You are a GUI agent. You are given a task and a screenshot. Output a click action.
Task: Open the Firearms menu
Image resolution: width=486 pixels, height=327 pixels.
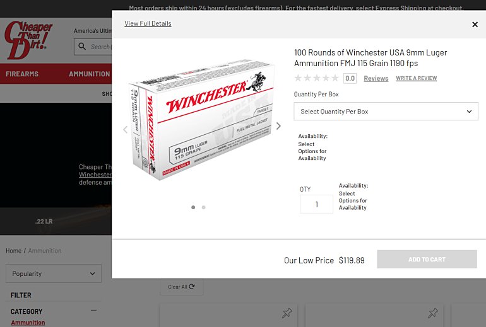click(x=22, y=74)
